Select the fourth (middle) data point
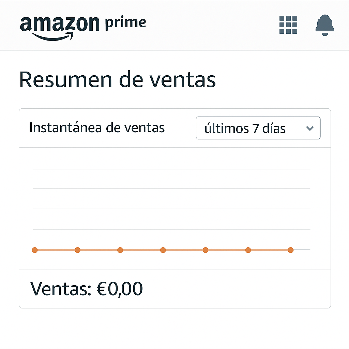This screenshot has height=349, width=349. coord(163,250)
